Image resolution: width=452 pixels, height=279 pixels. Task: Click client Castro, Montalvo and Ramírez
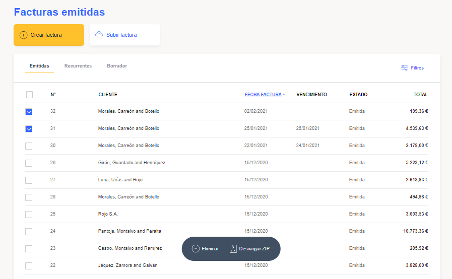pos(130,248)
